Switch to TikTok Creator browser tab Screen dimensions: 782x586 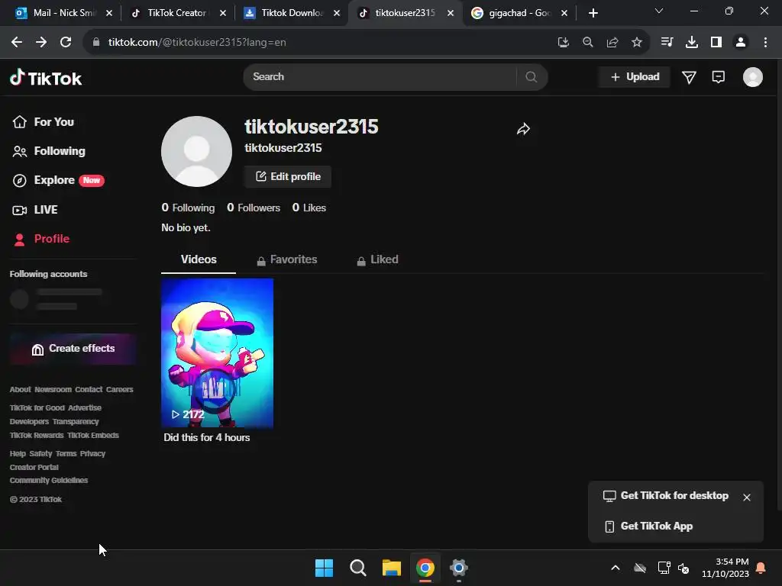click(177, 13)
